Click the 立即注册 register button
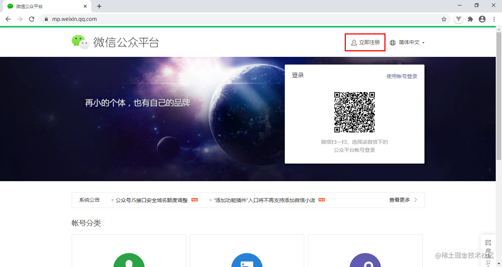502x267 pixels. tap(368, 42)
